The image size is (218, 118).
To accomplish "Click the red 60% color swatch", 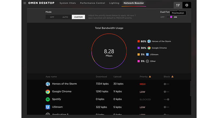I will click(138, 41).
